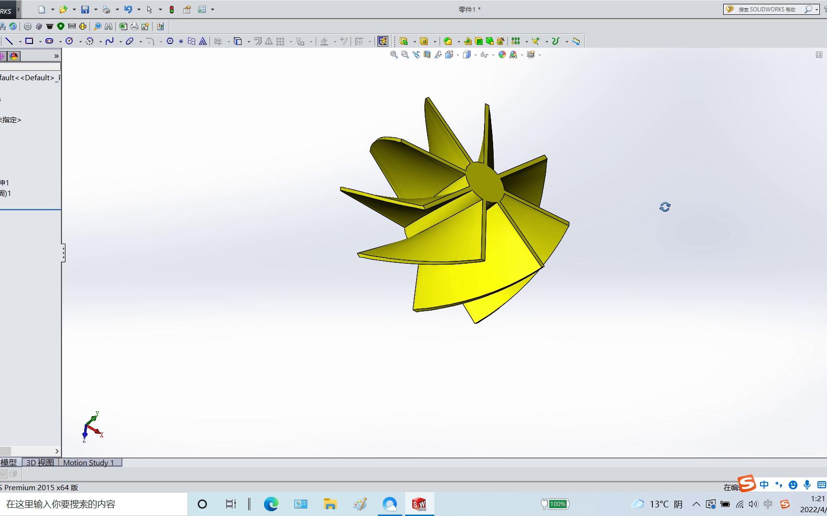The width and height of the screenshot is (827, 516).
Task: Create a new document
Action: pos(42,10)
